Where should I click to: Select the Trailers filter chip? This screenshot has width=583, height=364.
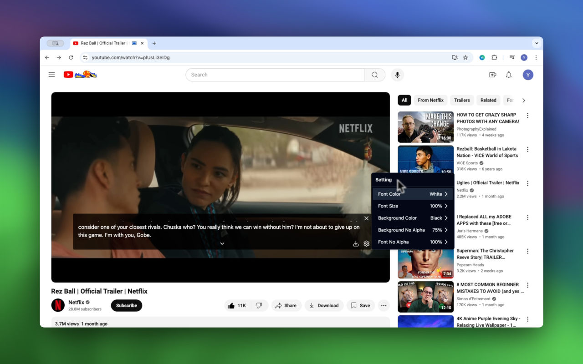tap(462, 100)
